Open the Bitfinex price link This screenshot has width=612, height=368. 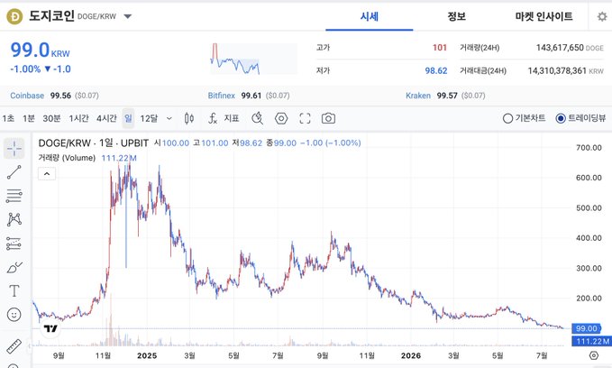tap(222, 96)
